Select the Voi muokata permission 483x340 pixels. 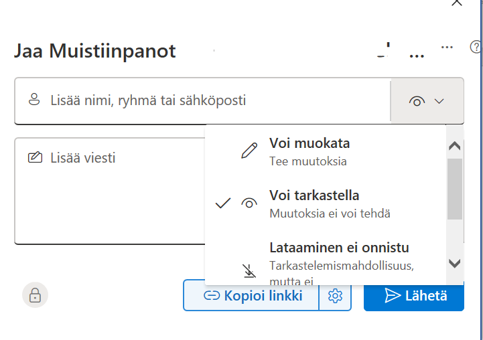[x=309, y=151]
